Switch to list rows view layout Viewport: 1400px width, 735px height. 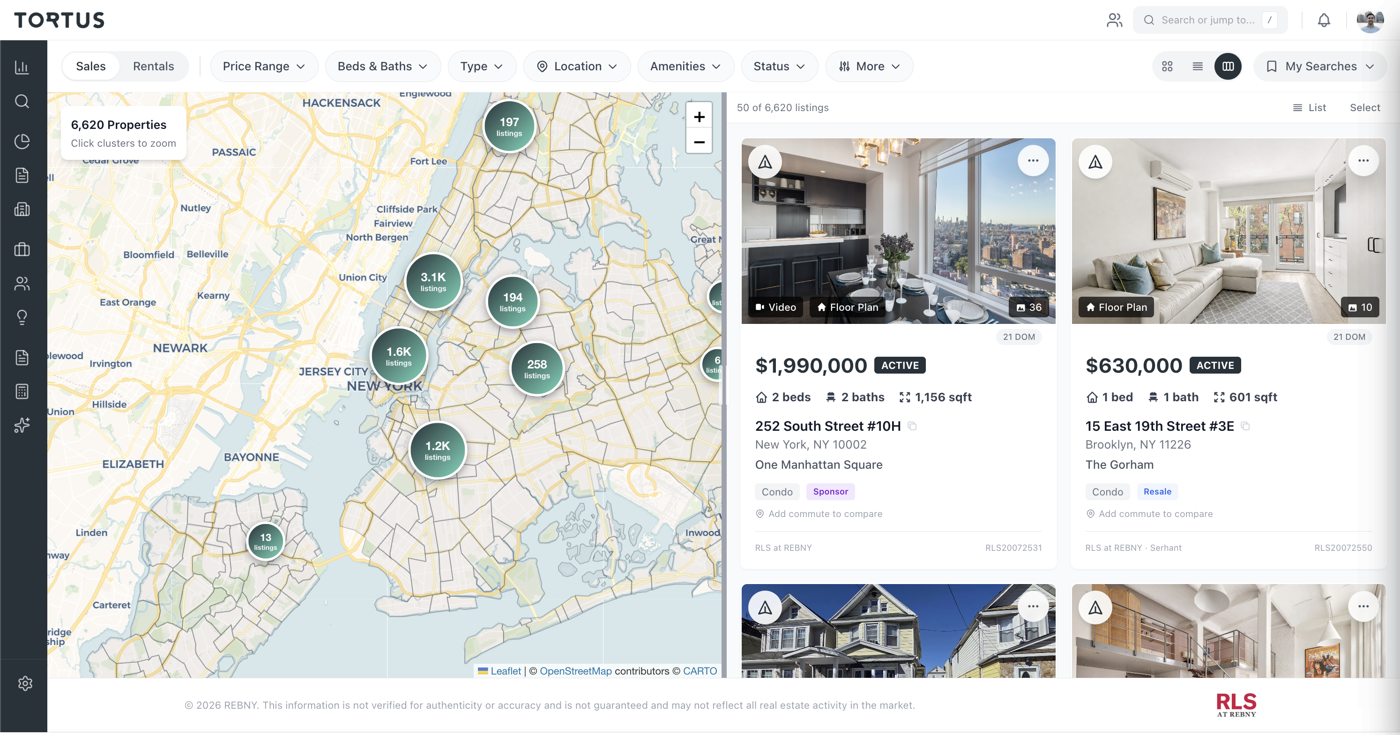[1198, 66]
